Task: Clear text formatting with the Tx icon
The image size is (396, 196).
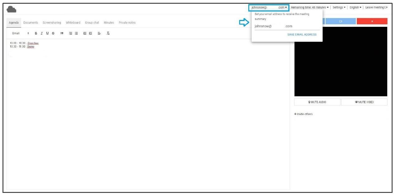Action: 108,33
